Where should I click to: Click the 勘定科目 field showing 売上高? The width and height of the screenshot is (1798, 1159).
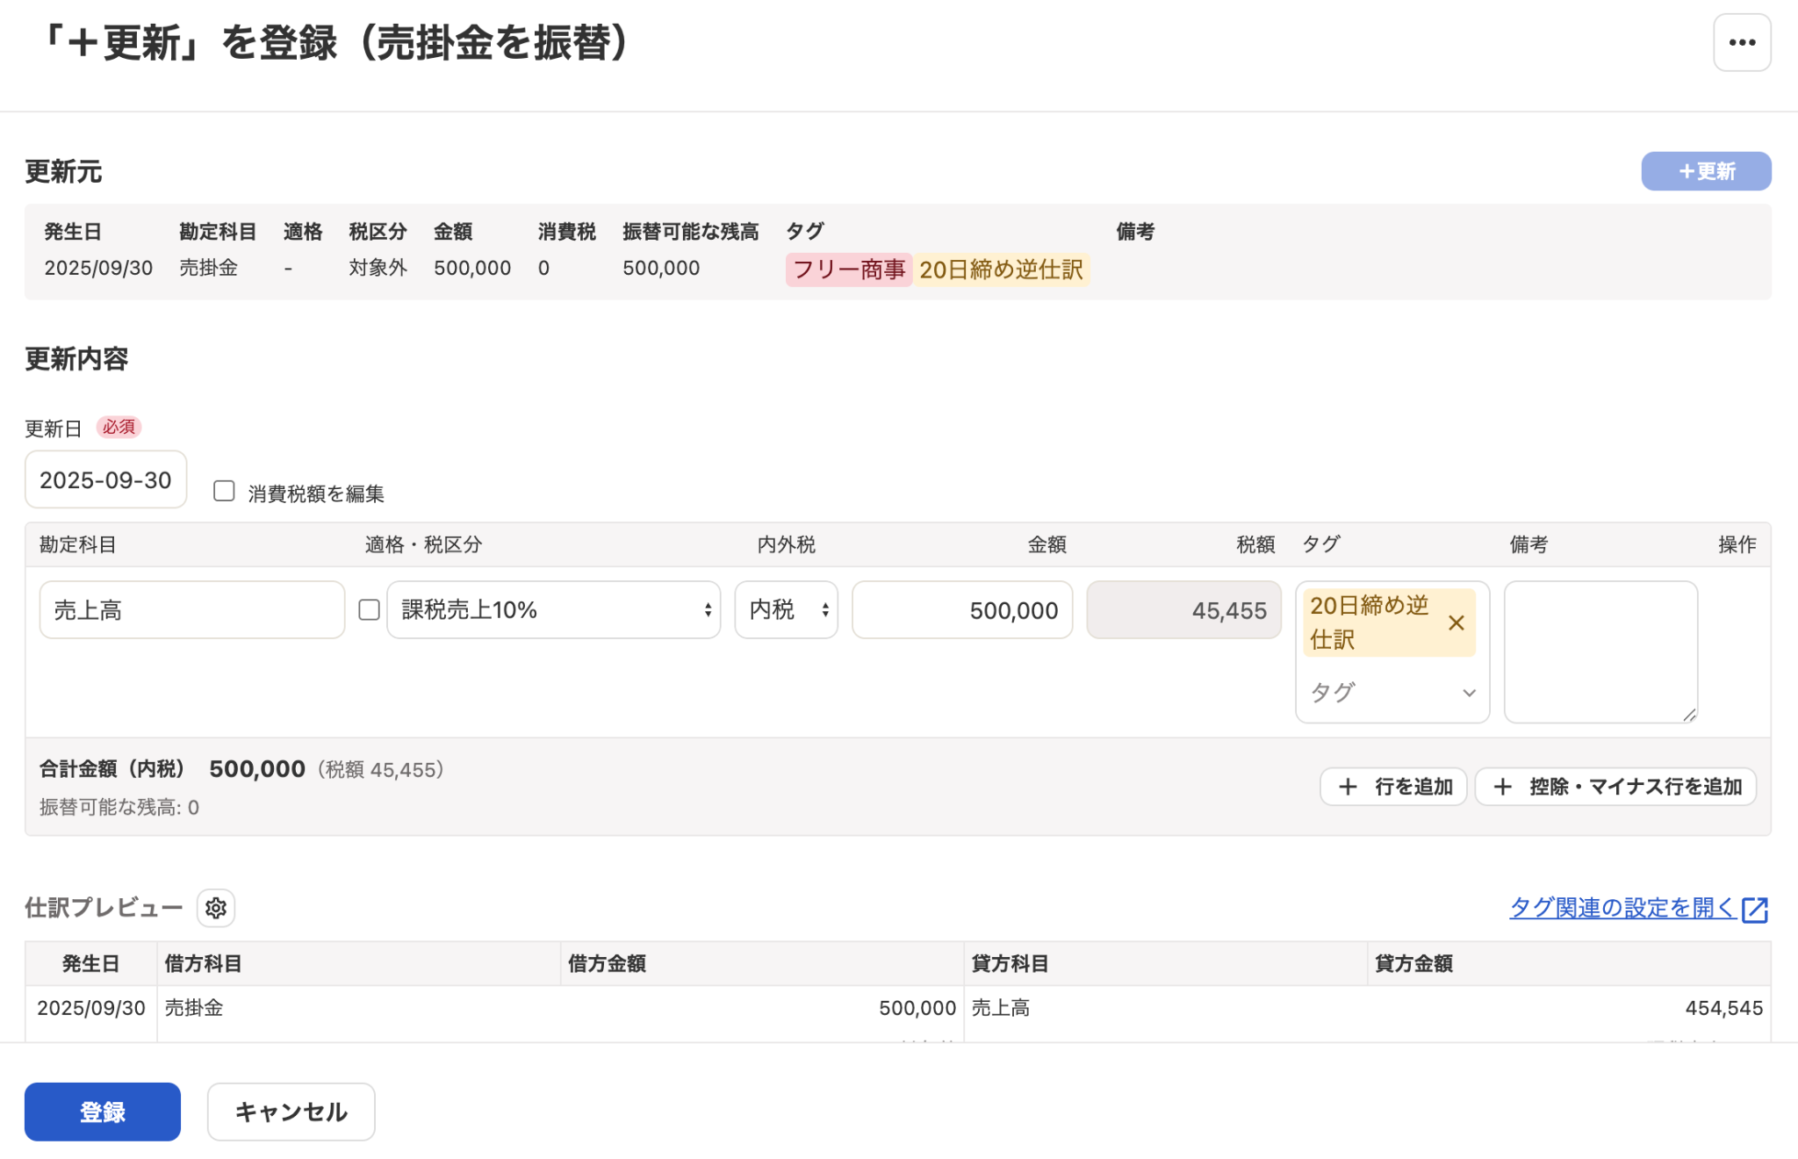[192, 609]
